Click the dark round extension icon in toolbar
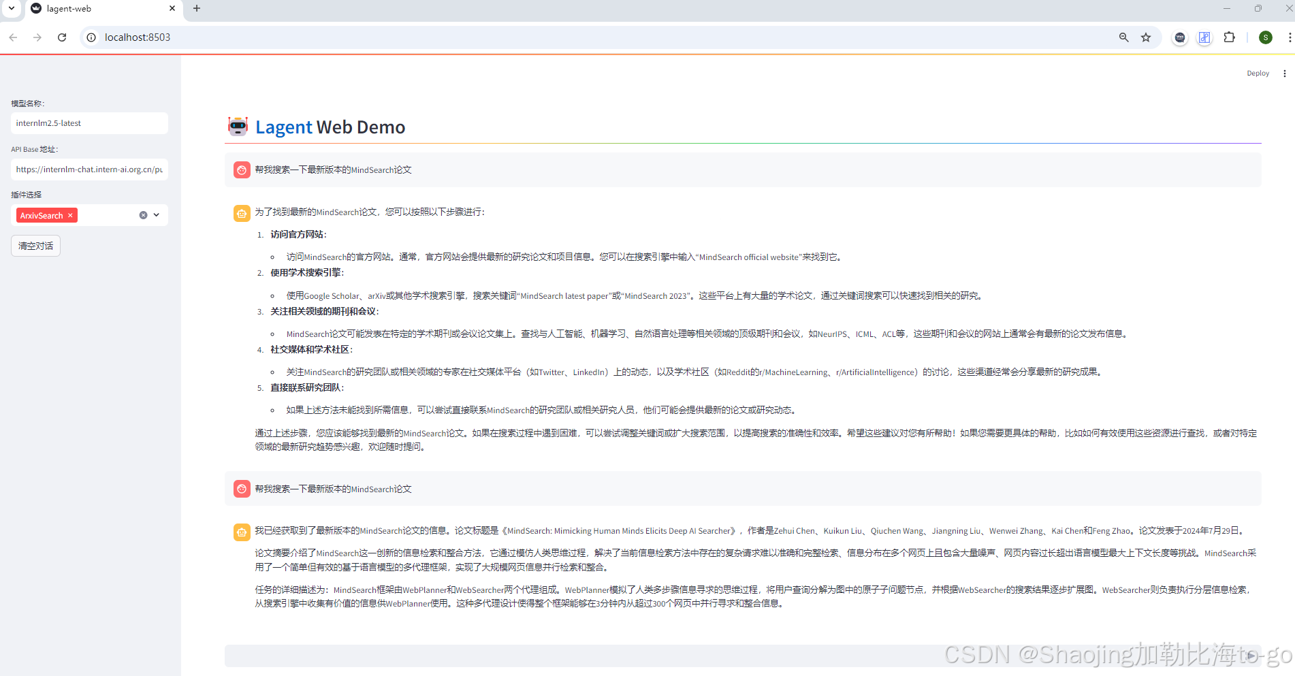Screen dimensions: 1295x676 (1180, 37)
